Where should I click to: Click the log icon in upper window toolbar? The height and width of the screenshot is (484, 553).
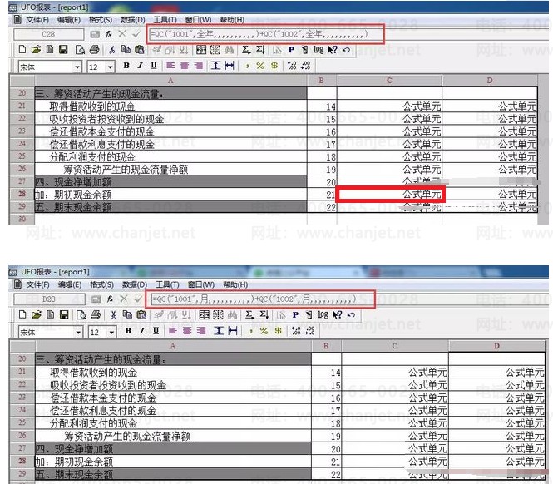point(318,50)
